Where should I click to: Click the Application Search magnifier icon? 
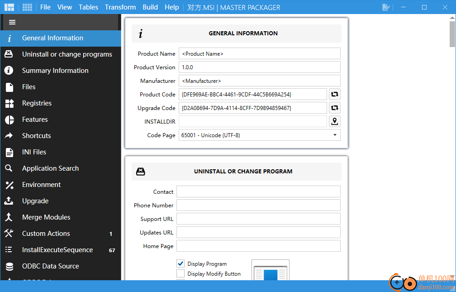coord(9,168)
